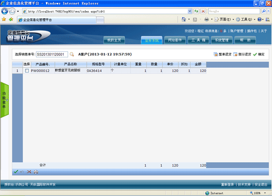Image resolution: width=272 pixels, height=196 pixels.
Task: Click the 安全退出 link in footer
Action: click(261, 184)
